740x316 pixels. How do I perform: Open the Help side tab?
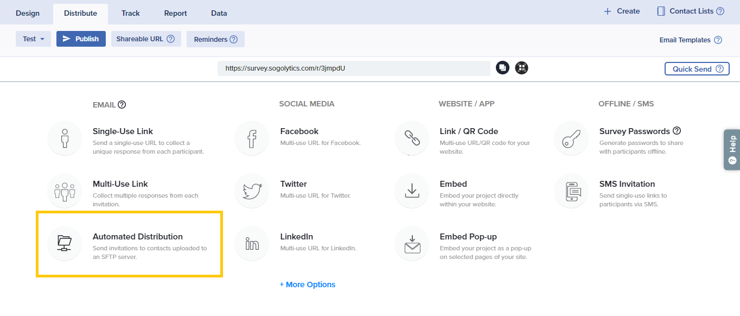point(732,149)
